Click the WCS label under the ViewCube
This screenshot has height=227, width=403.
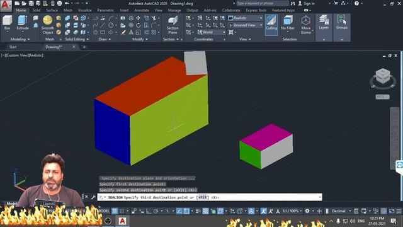click(382, 96)
